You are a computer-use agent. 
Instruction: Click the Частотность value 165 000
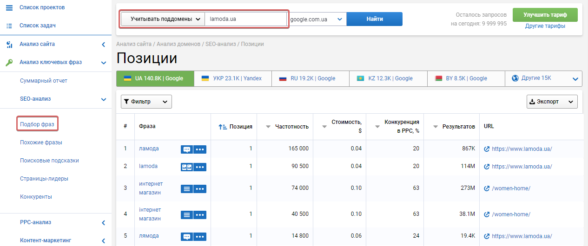click(298, 149)
